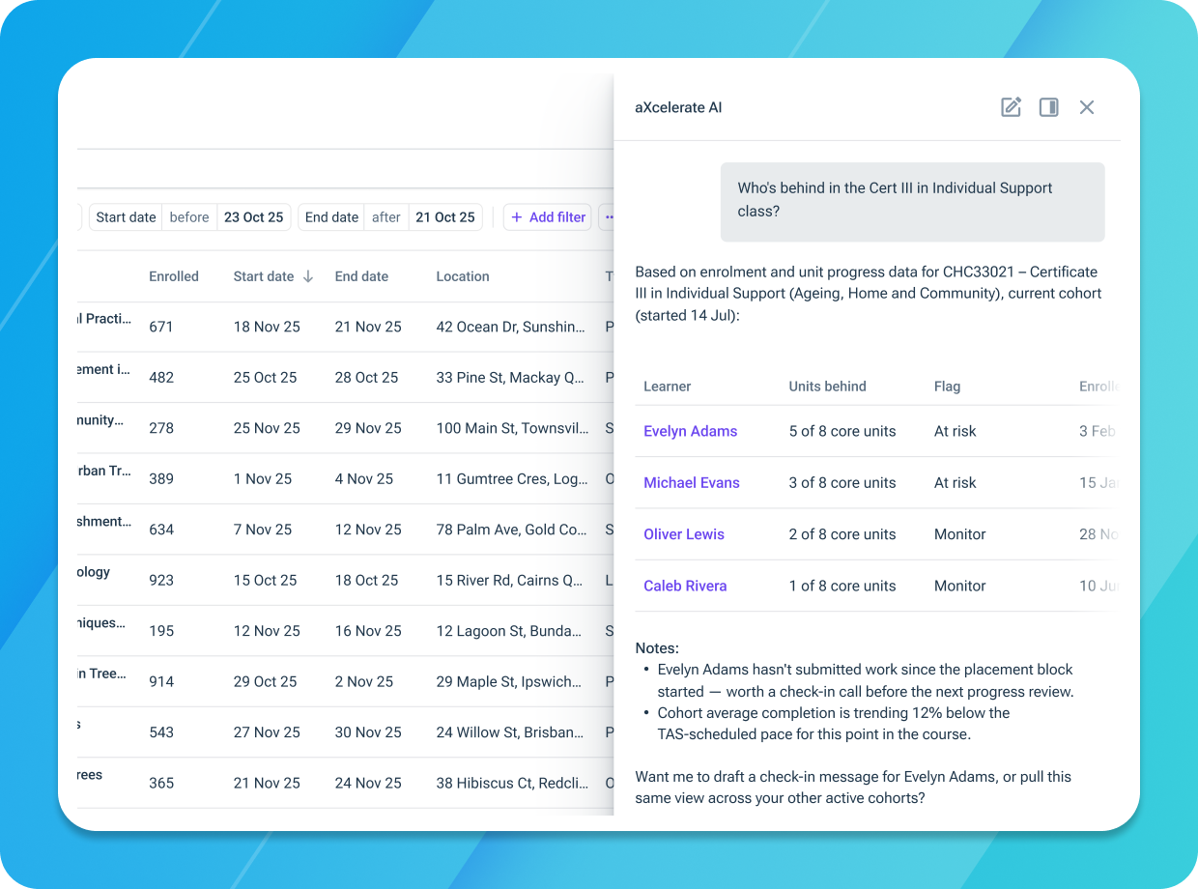1198x889 pixels.
Task: Click the 38 Hibiscus Ct, Redcli… location
Action: (x=512, y=783)
